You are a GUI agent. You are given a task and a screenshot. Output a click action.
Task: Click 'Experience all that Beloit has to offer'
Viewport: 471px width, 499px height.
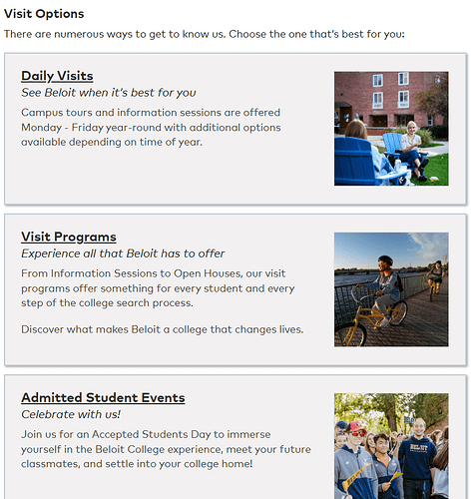[x=123, y=253]
